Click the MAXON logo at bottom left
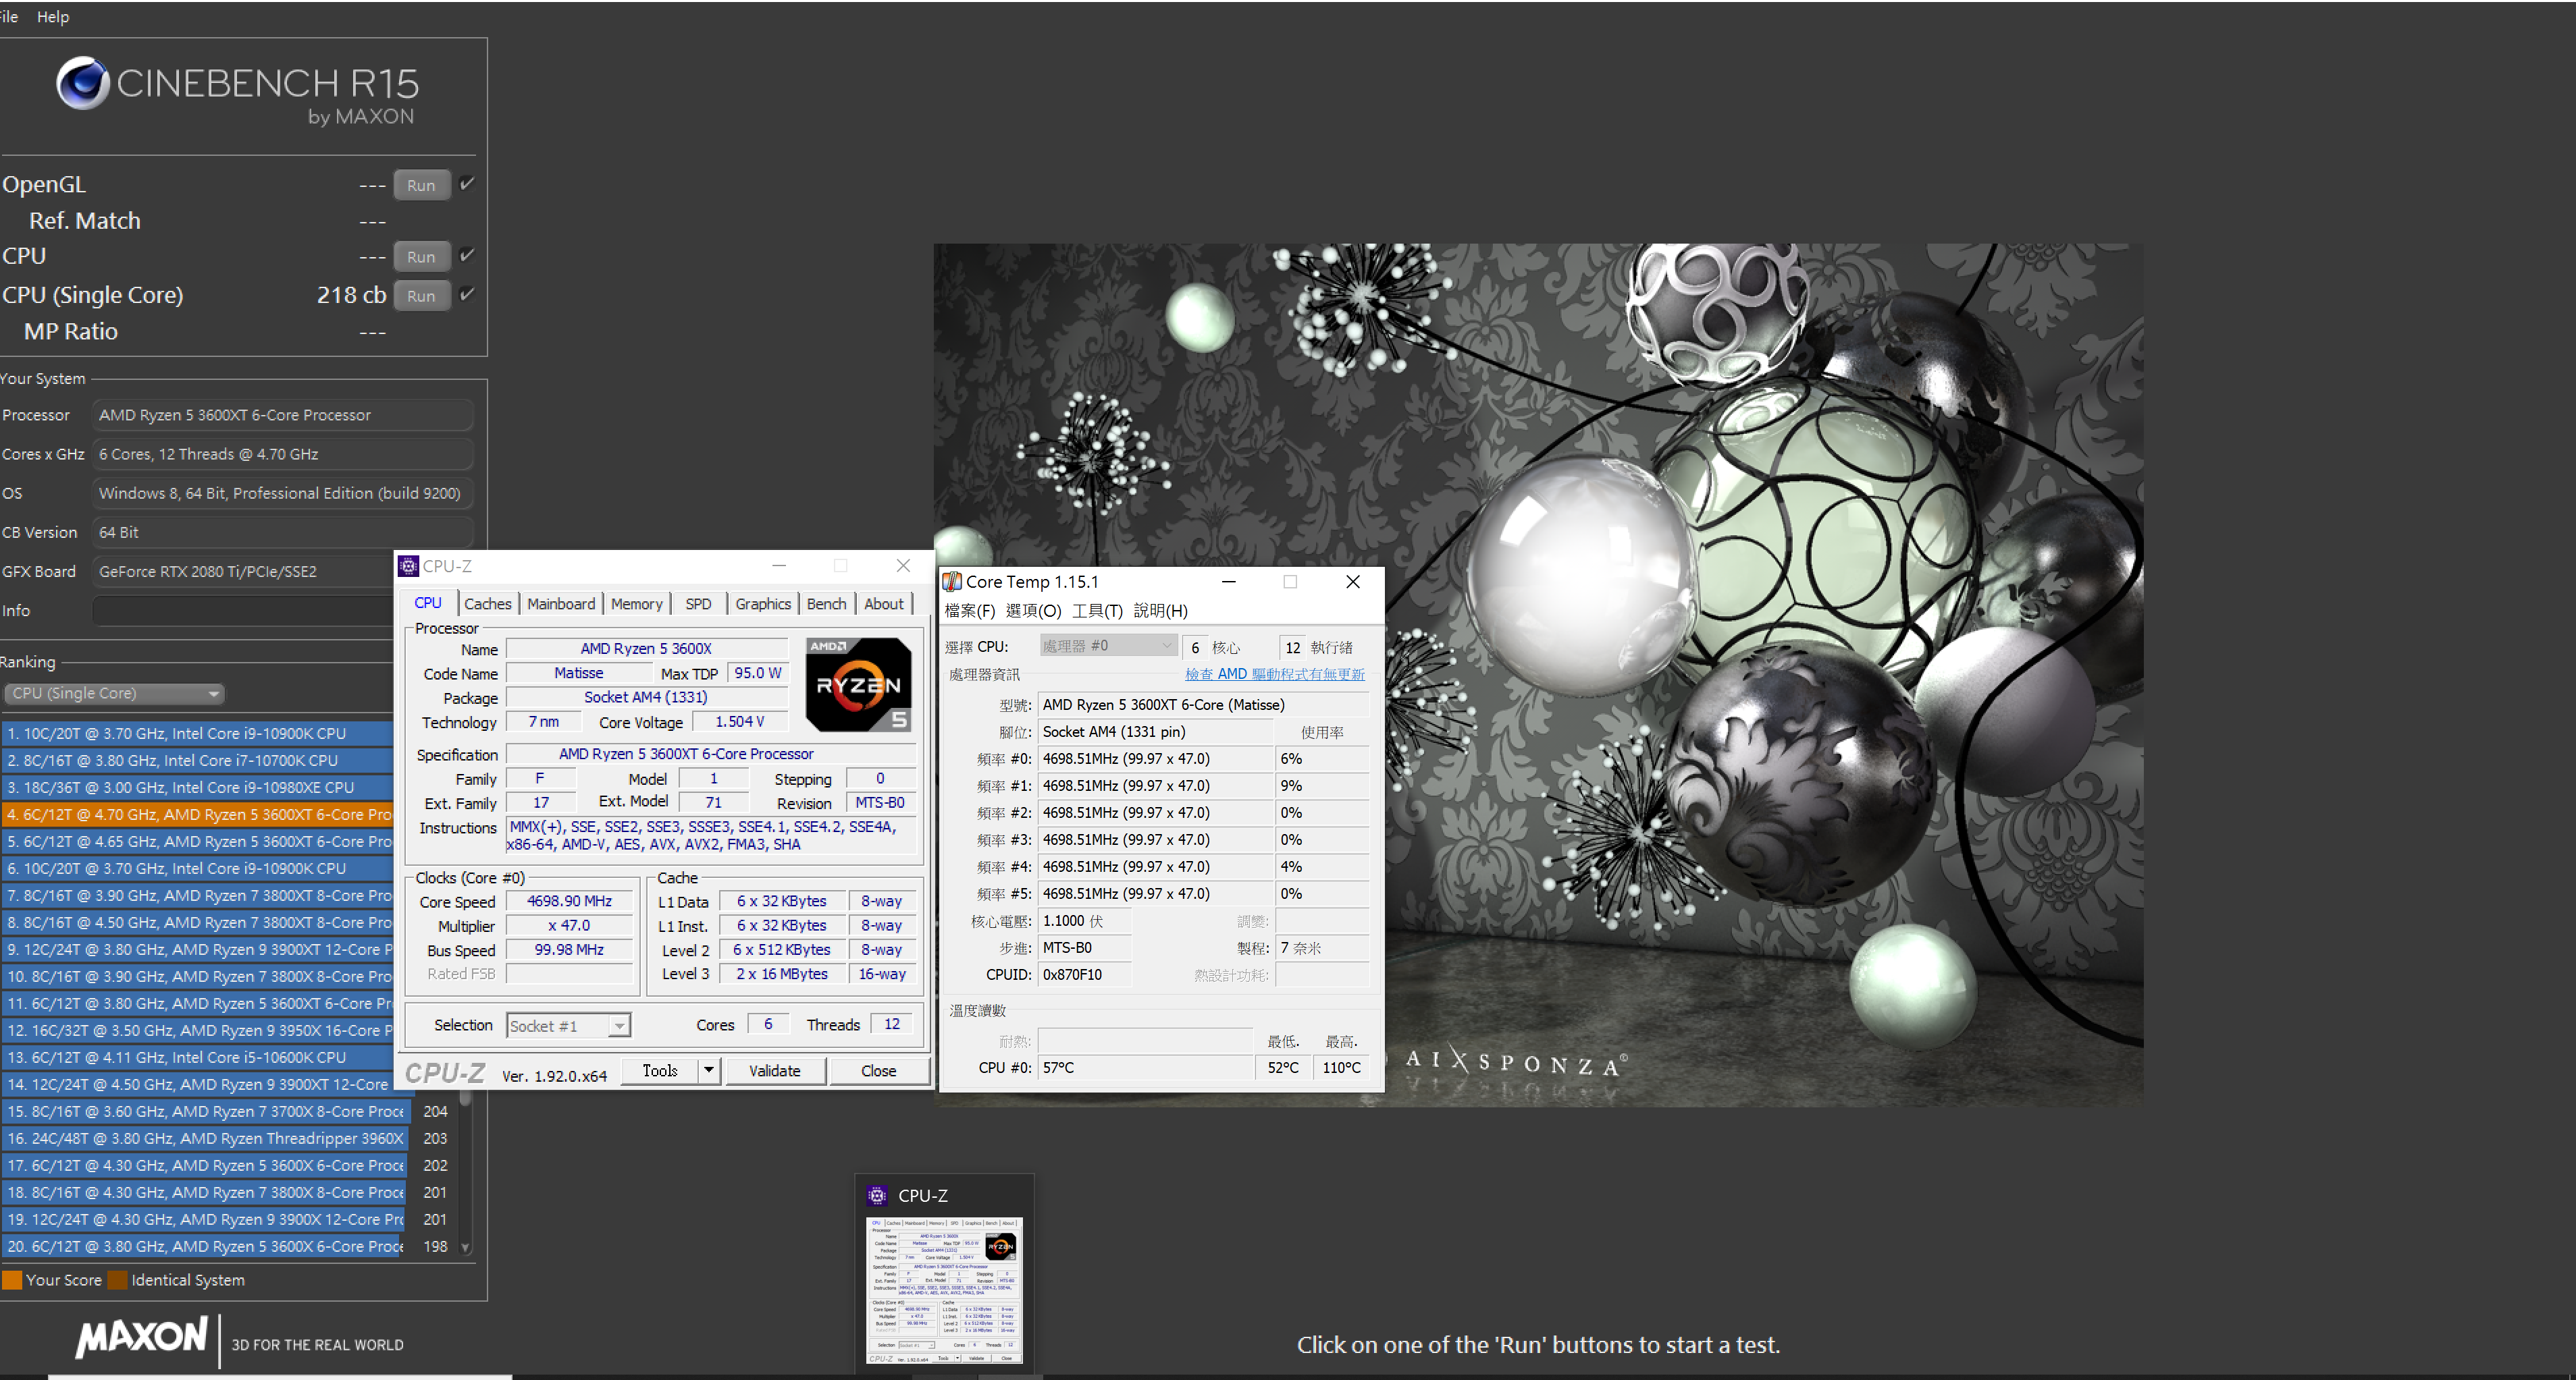Viewport: 2576px width, 1380px height. (141, 1337)
